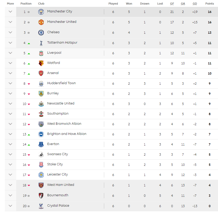The height and width of the screenshot is (214, 218).
Task: Click the Crystal Palace club crest
Action: coord(41,206)
